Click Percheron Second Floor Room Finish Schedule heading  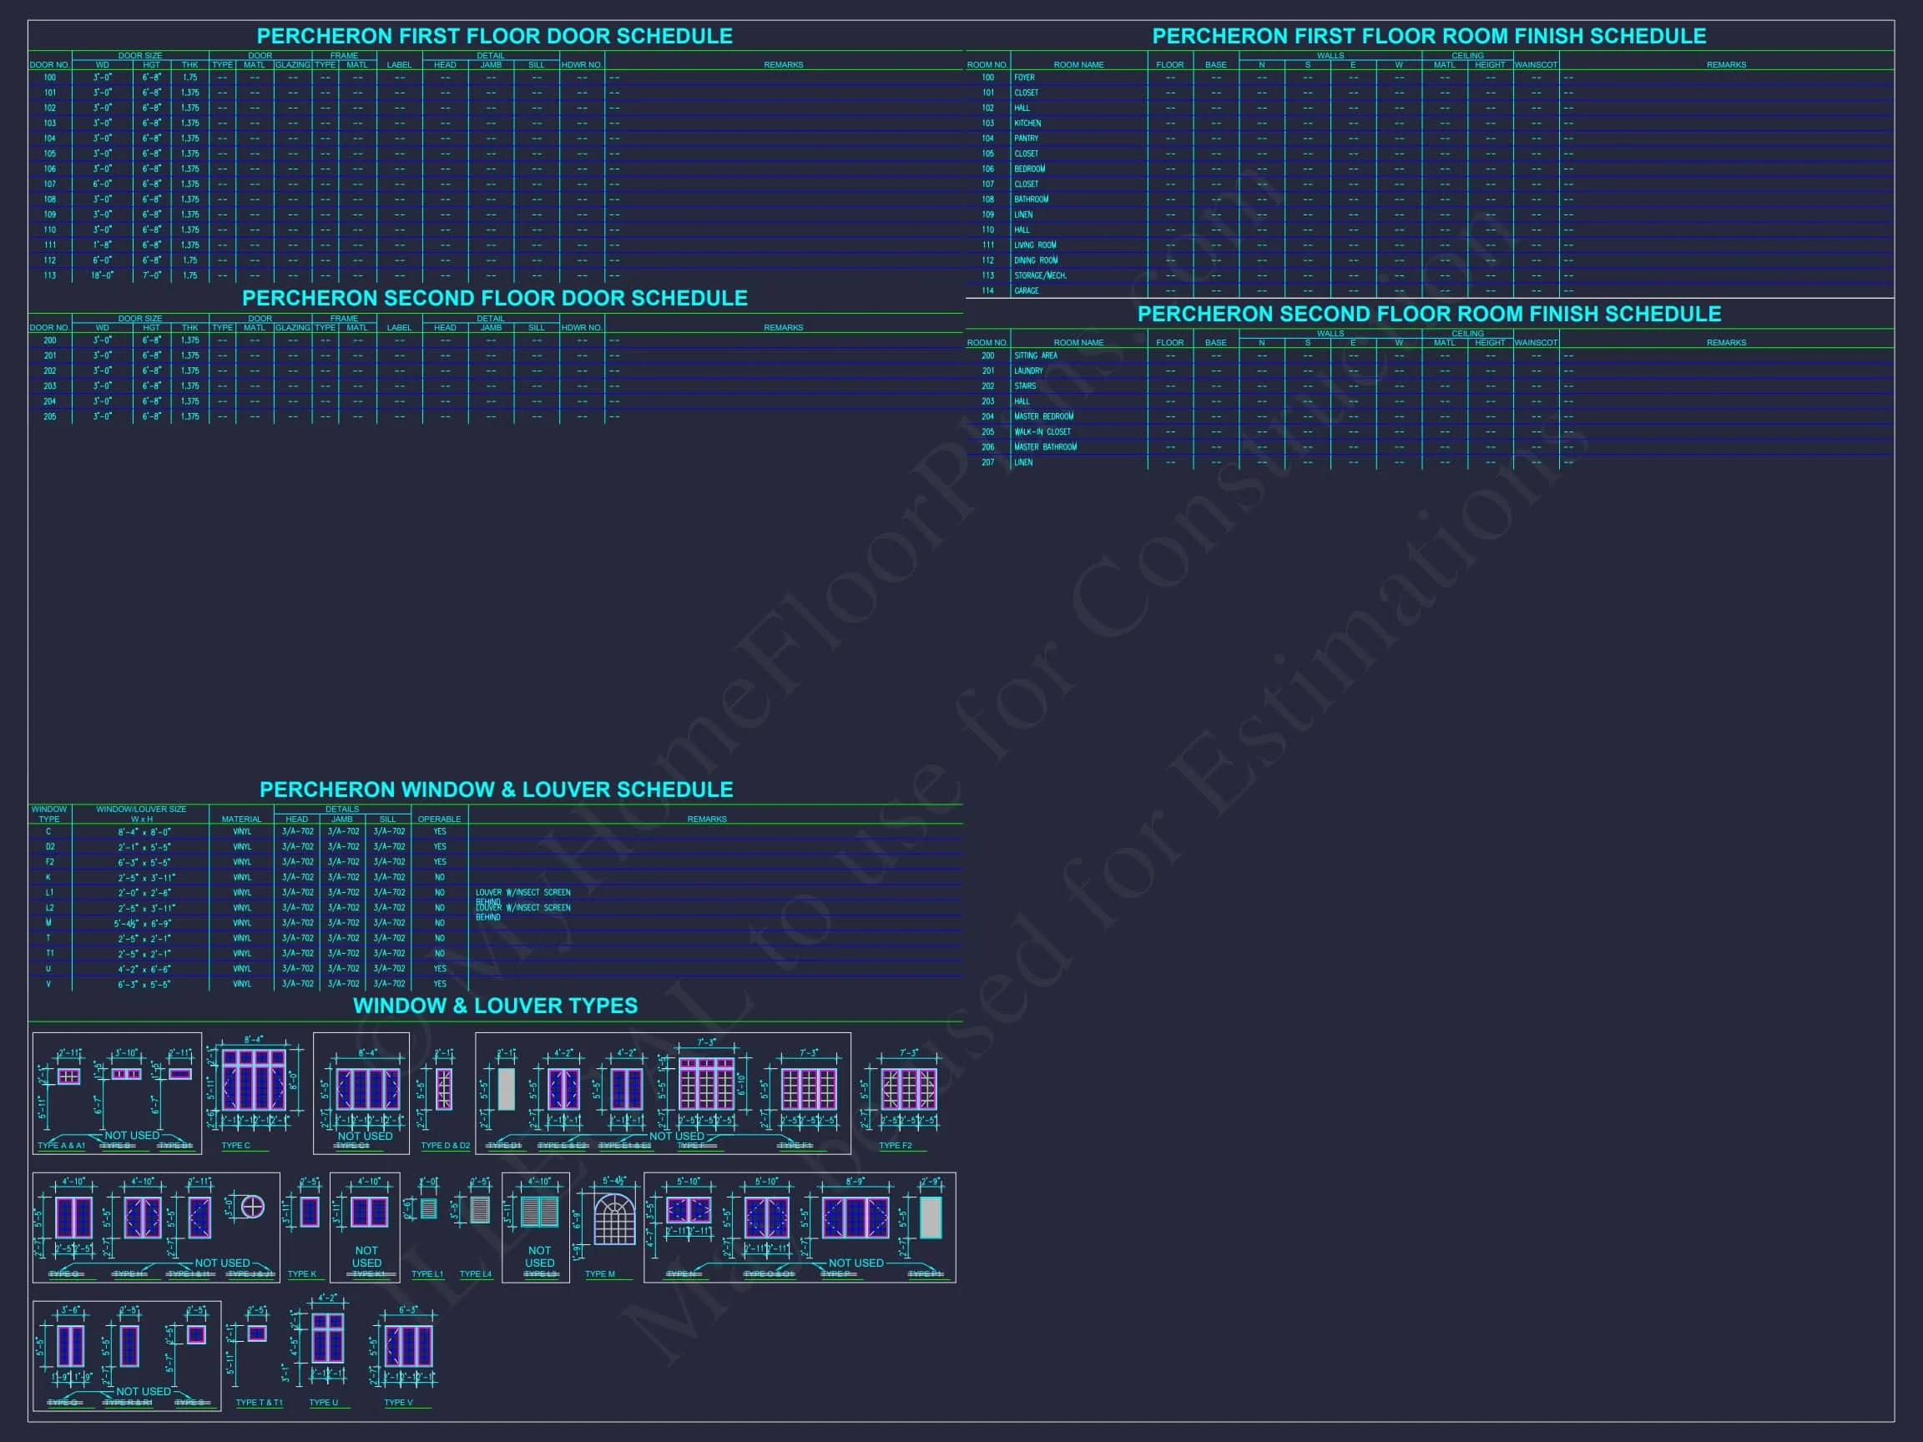tap(1428, 314)
